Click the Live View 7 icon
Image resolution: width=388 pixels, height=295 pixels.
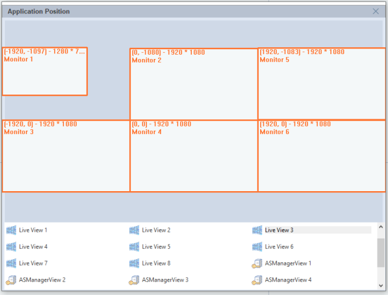pos(11,263)
